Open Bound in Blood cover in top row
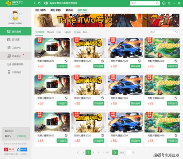 pos(52,48)
